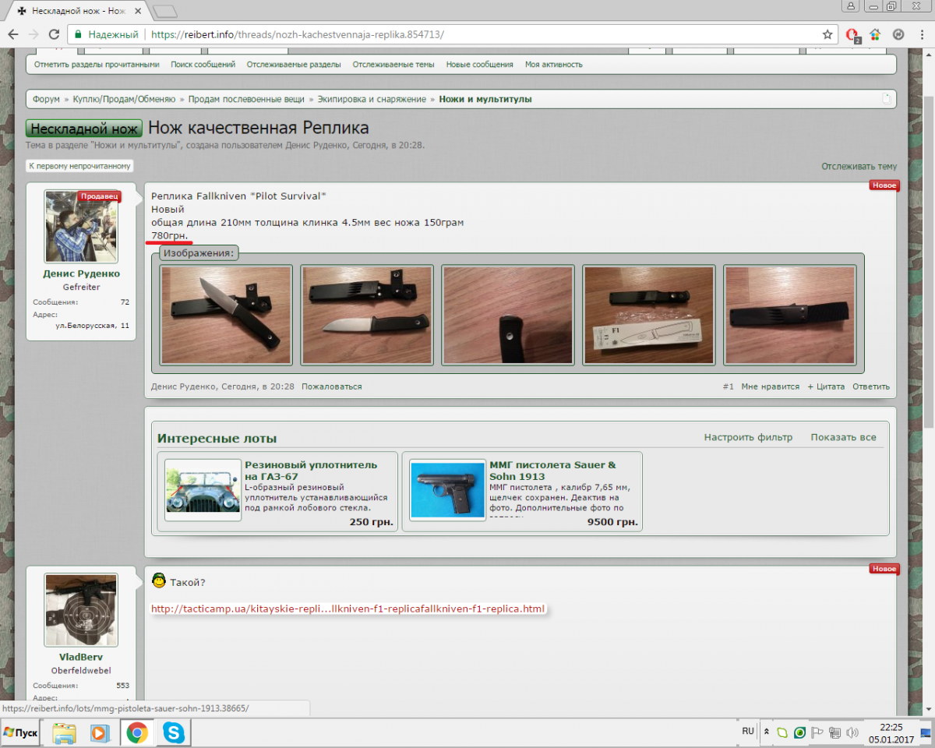Viewport: 935px width, 748px height.
Task: Open Поиск сообщений menu item
Action: click(x=203, y=65)
